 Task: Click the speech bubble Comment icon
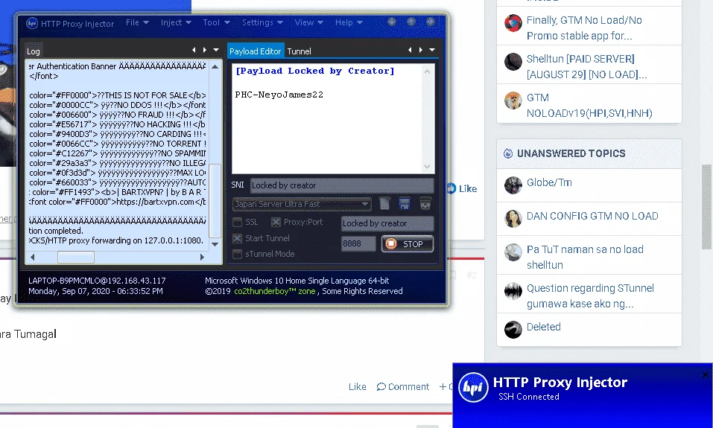click(381, 386)
